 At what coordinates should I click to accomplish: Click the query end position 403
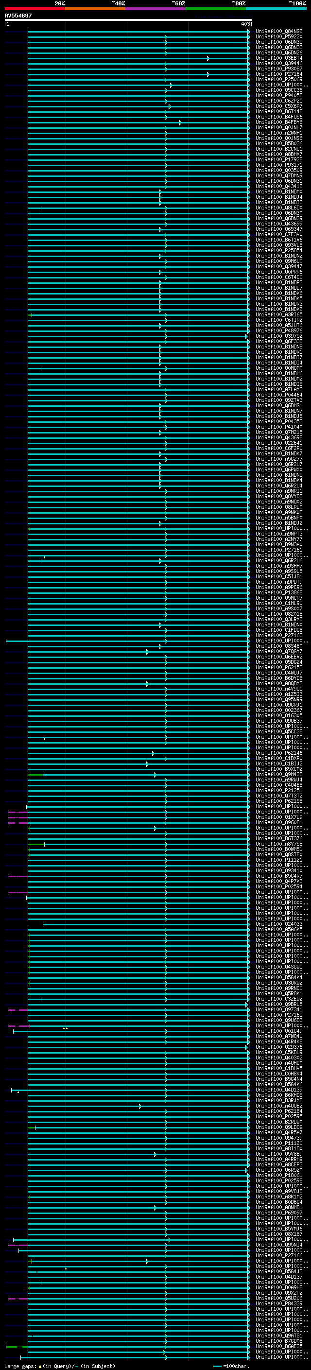coord(245,24)
